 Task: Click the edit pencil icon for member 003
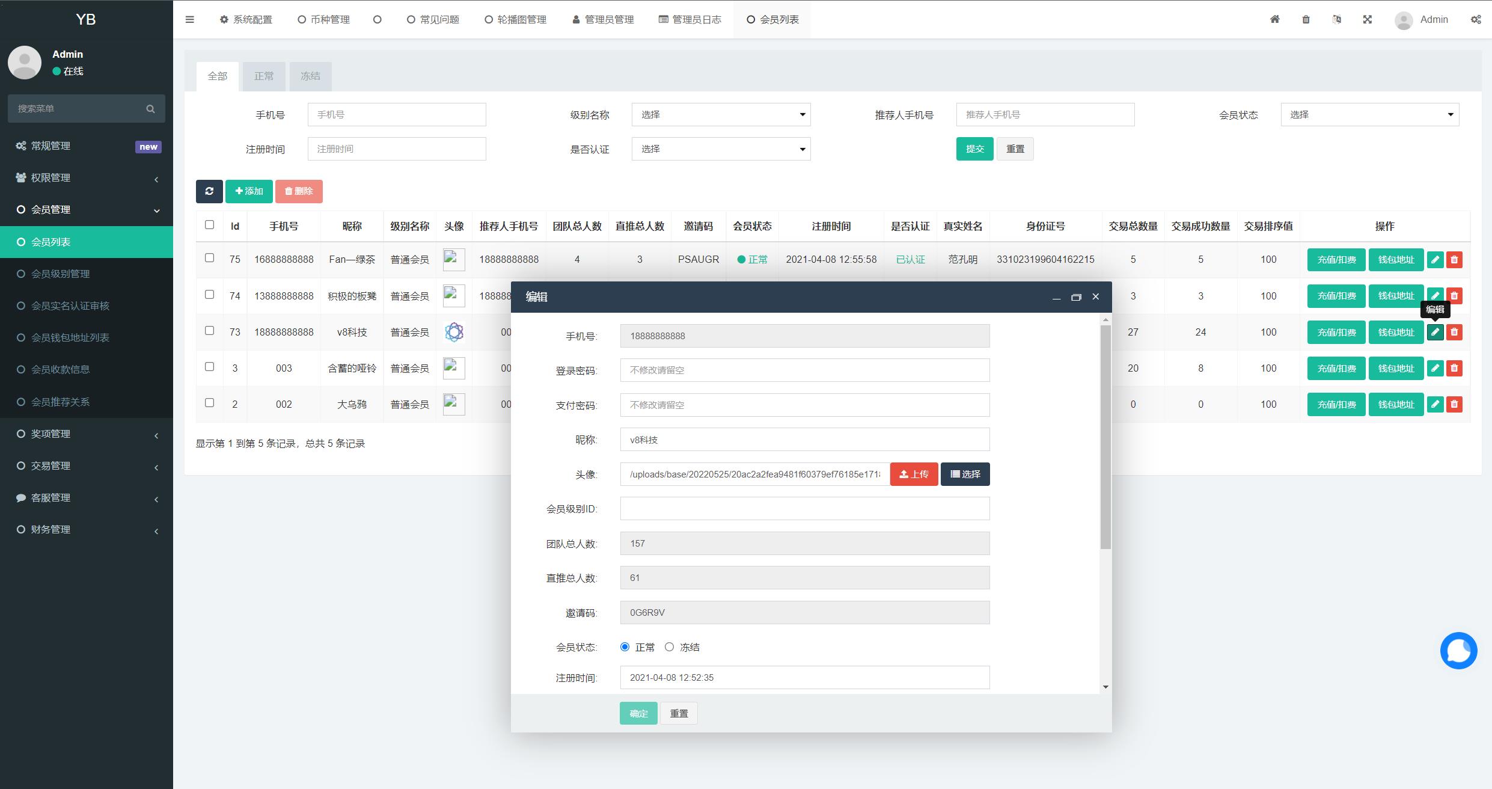[x=1435, y=368]
